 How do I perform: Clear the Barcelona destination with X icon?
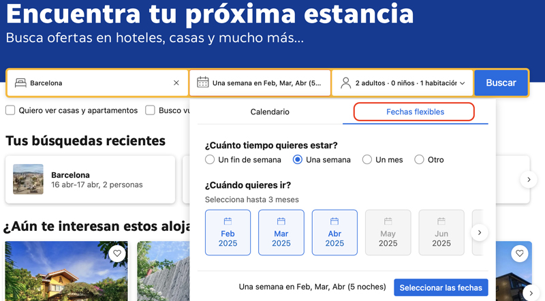point(176,82)
